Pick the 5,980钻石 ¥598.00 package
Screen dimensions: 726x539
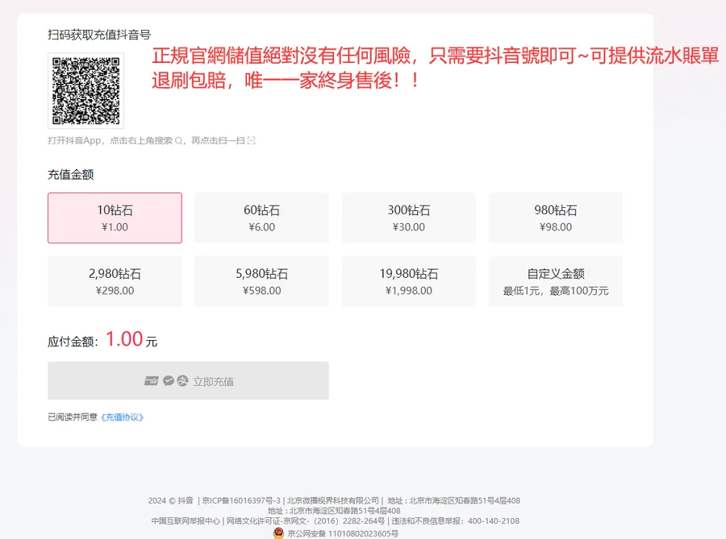261,281
